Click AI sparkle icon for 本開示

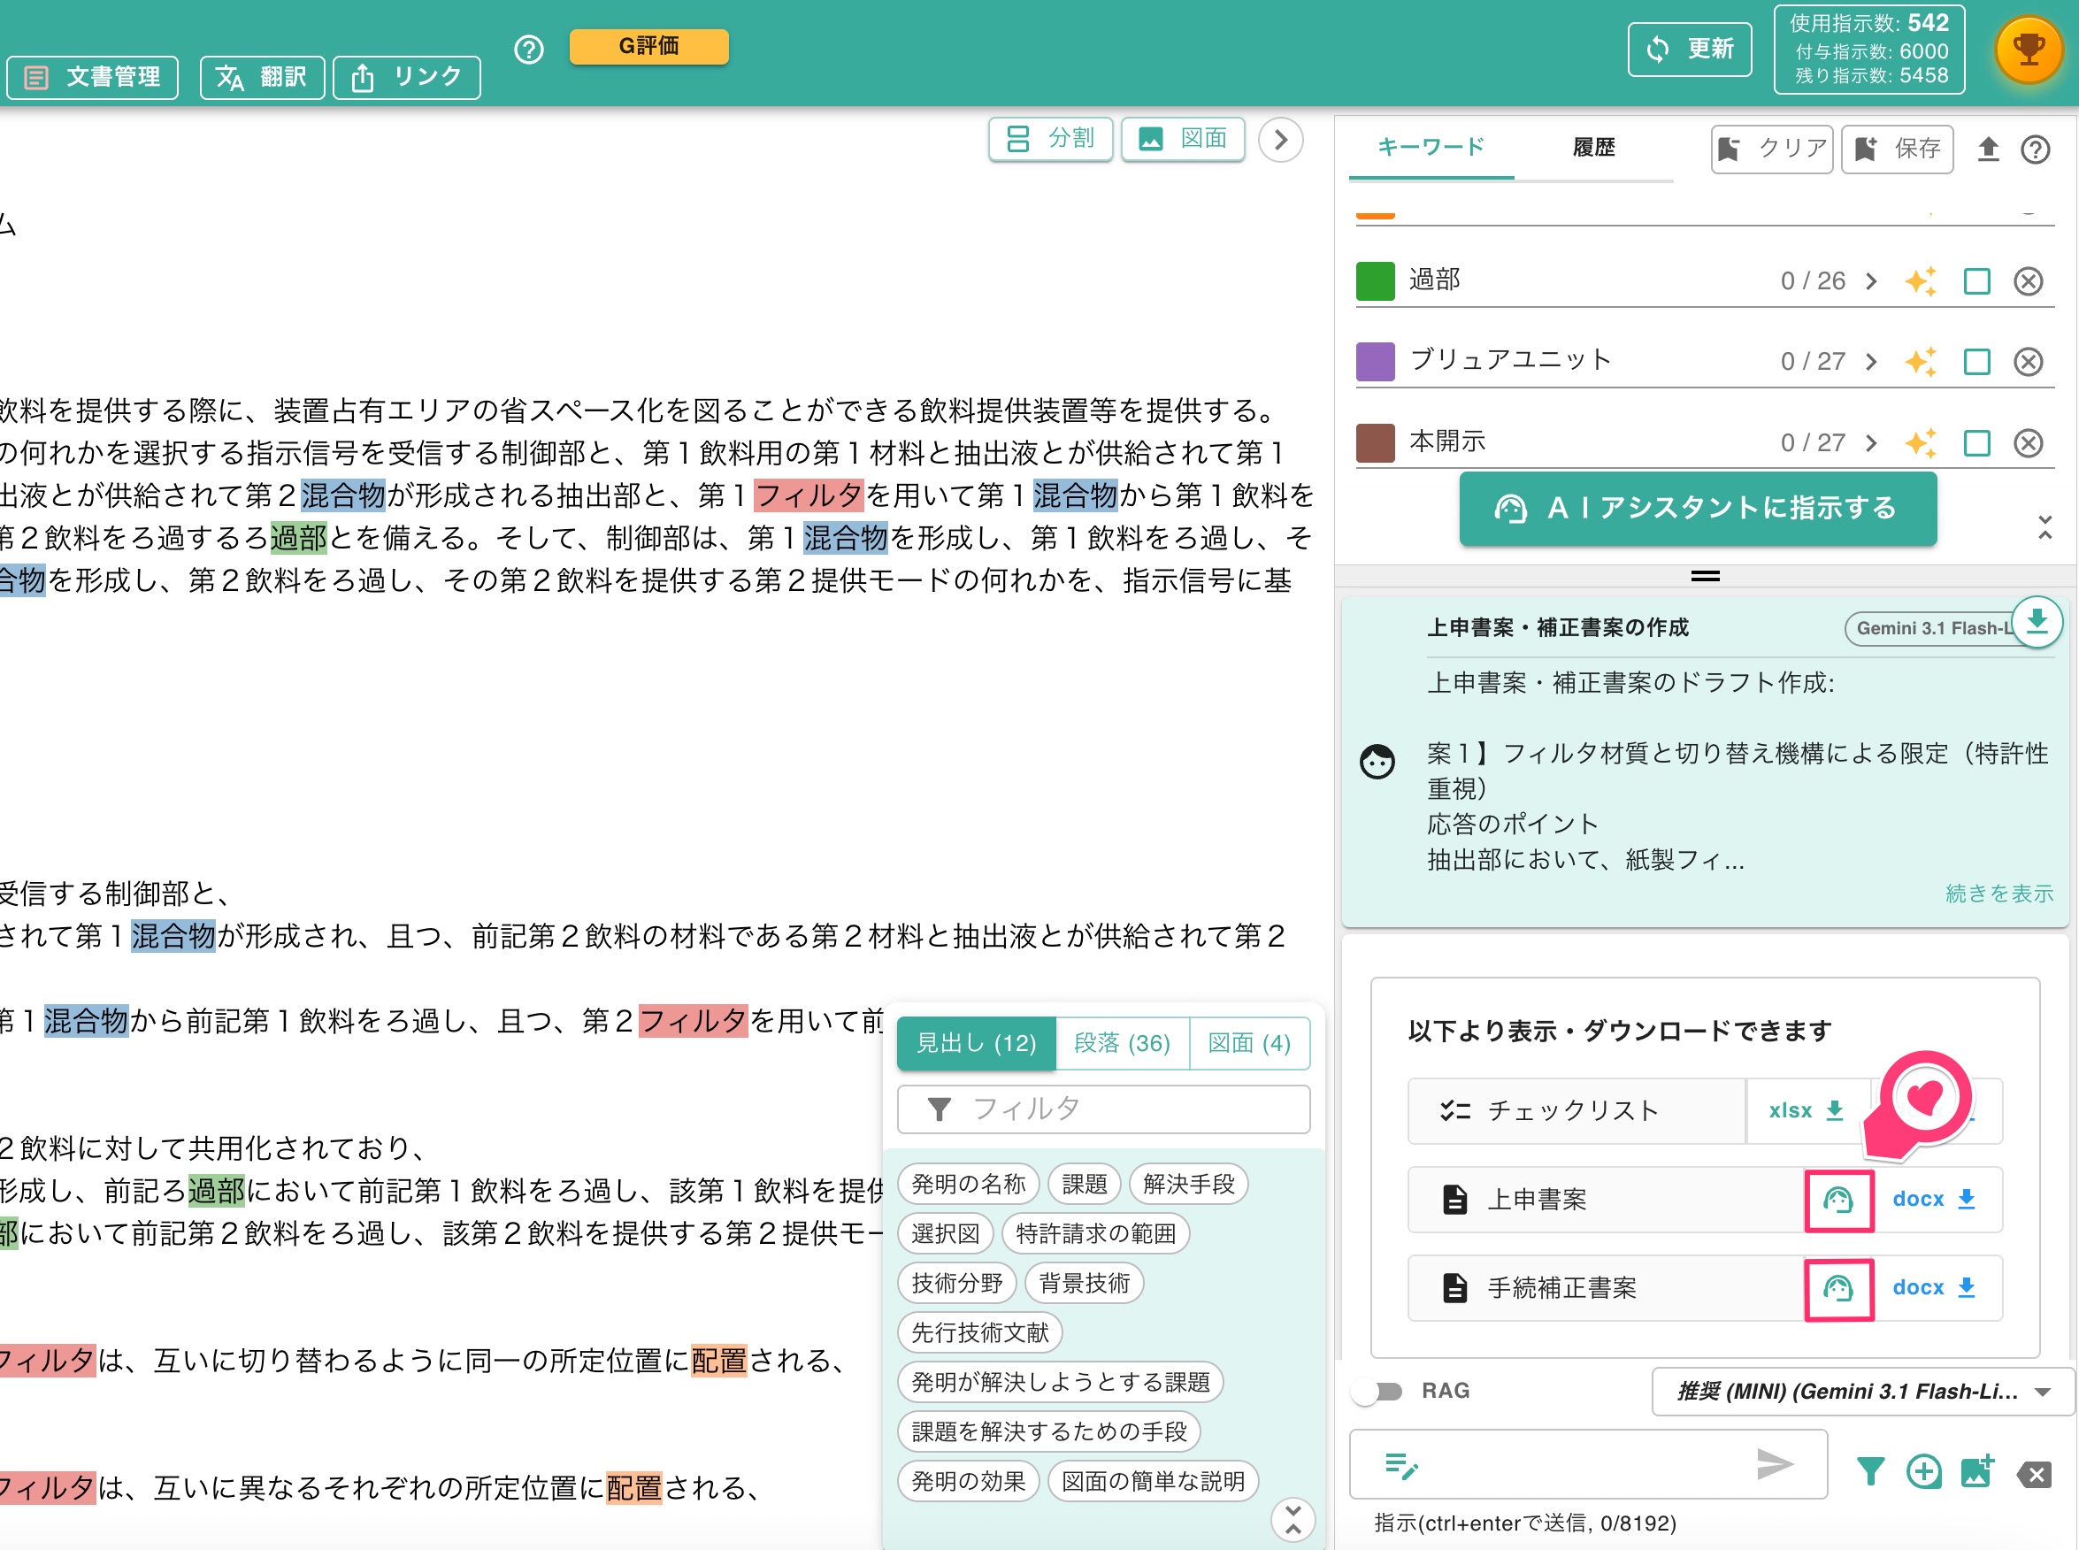(x=1921, y=443)
